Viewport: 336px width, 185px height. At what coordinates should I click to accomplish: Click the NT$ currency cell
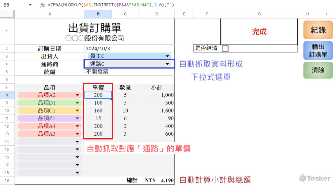coord(150,180)
